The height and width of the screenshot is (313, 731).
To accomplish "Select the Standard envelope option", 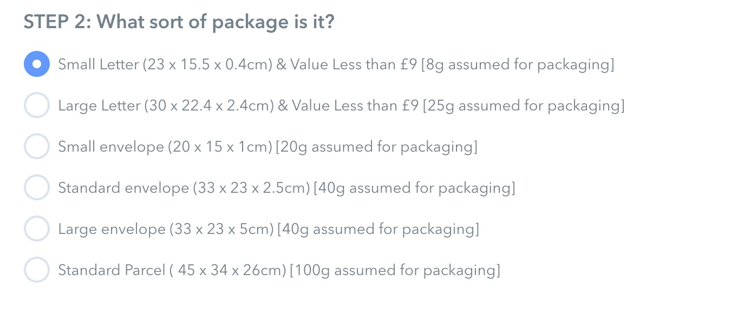I will click(x=36, y=187).
